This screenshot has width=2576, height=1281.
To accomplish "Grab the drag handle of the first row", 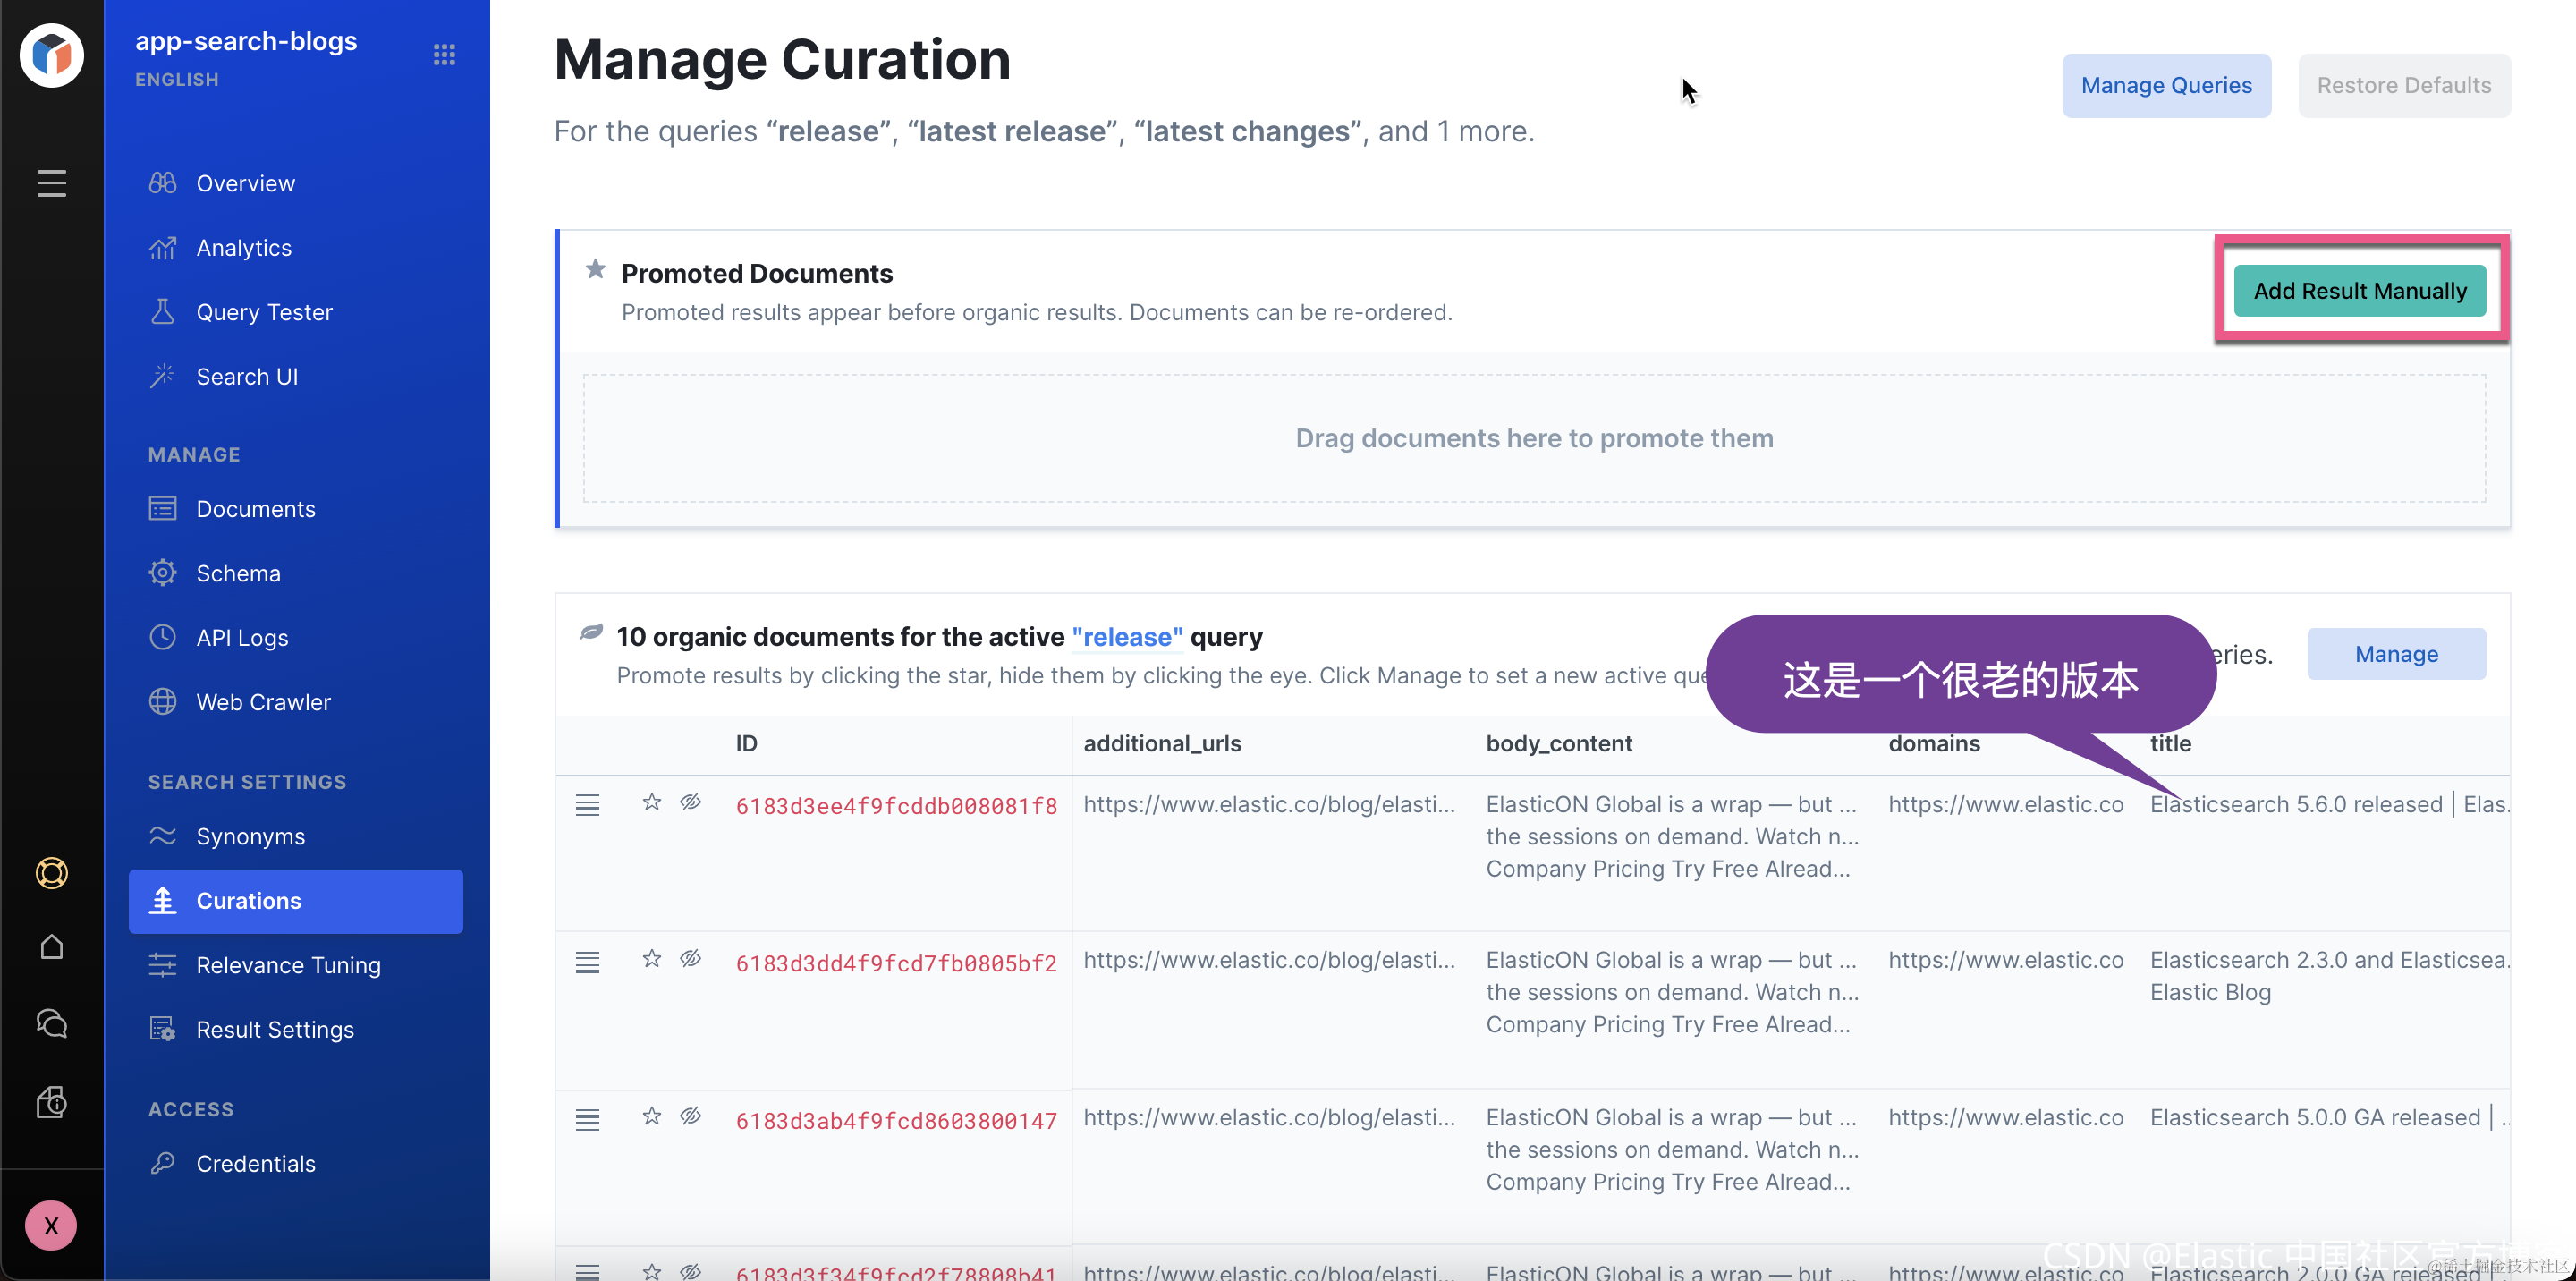I will point(588,805).
